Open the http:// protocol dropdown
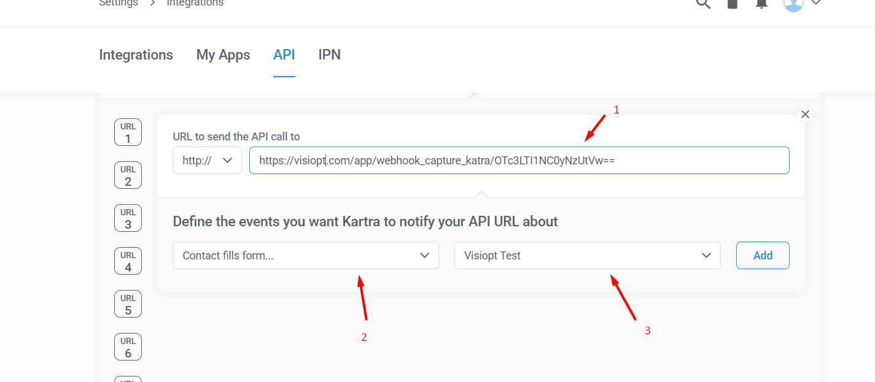875x382 pixels. (x=207, y=160)
